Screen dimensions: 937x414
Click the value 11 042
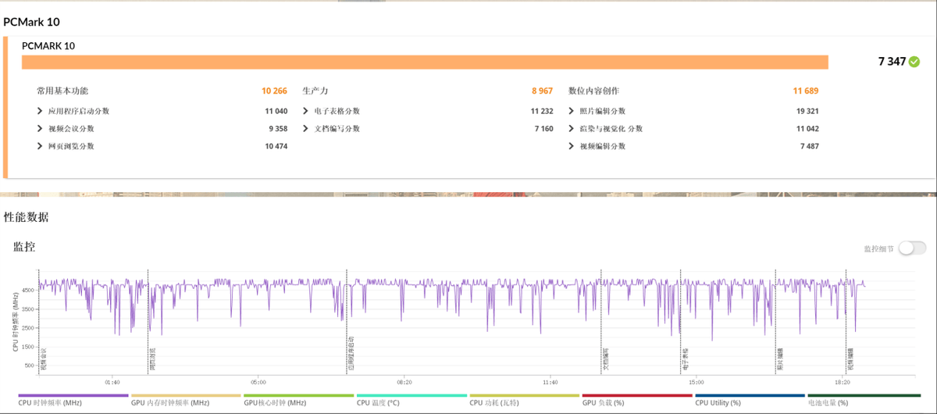coord(807,129)
